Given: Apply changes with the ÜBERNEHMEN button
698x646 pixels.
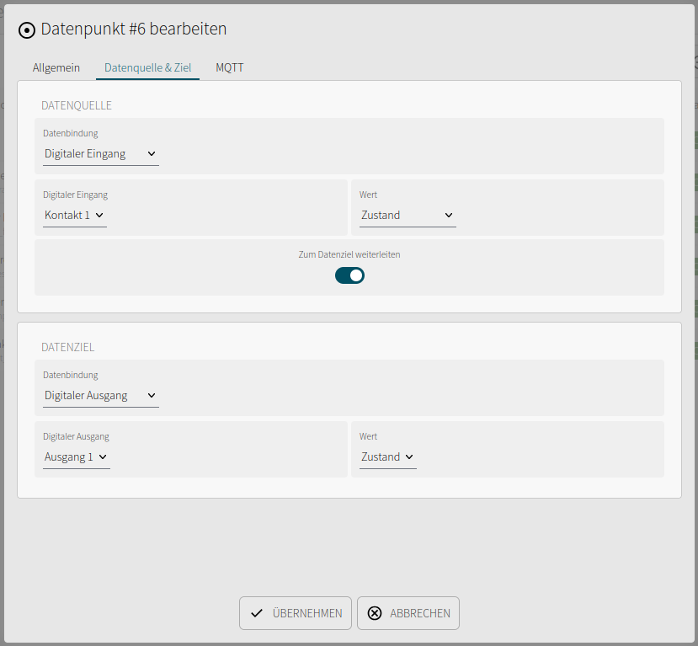Looking at the screenshot, I should coord(296,613).
